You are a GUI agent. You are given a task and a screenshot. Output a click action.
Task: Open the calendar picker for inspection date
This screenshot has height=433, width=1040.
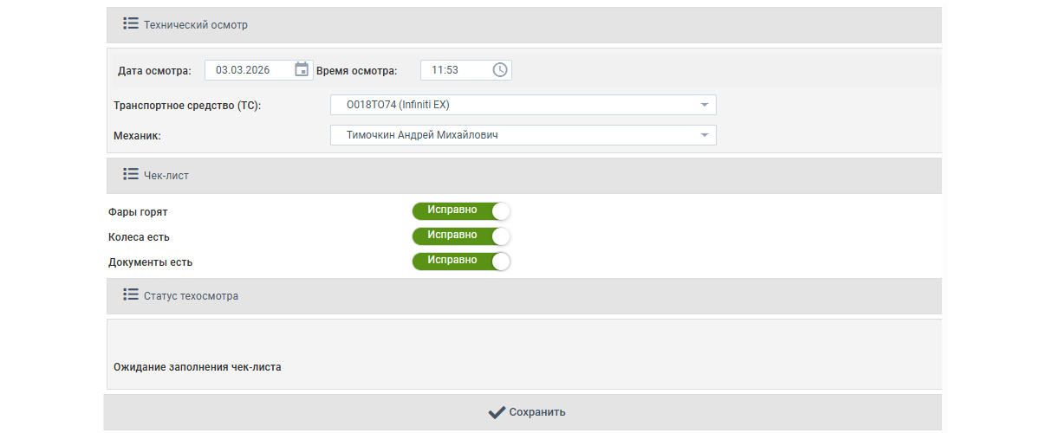pos(302,70)
